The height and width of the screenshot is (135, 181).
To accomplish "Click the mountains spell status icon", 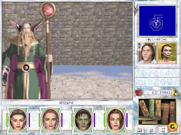I will [169, 73].
